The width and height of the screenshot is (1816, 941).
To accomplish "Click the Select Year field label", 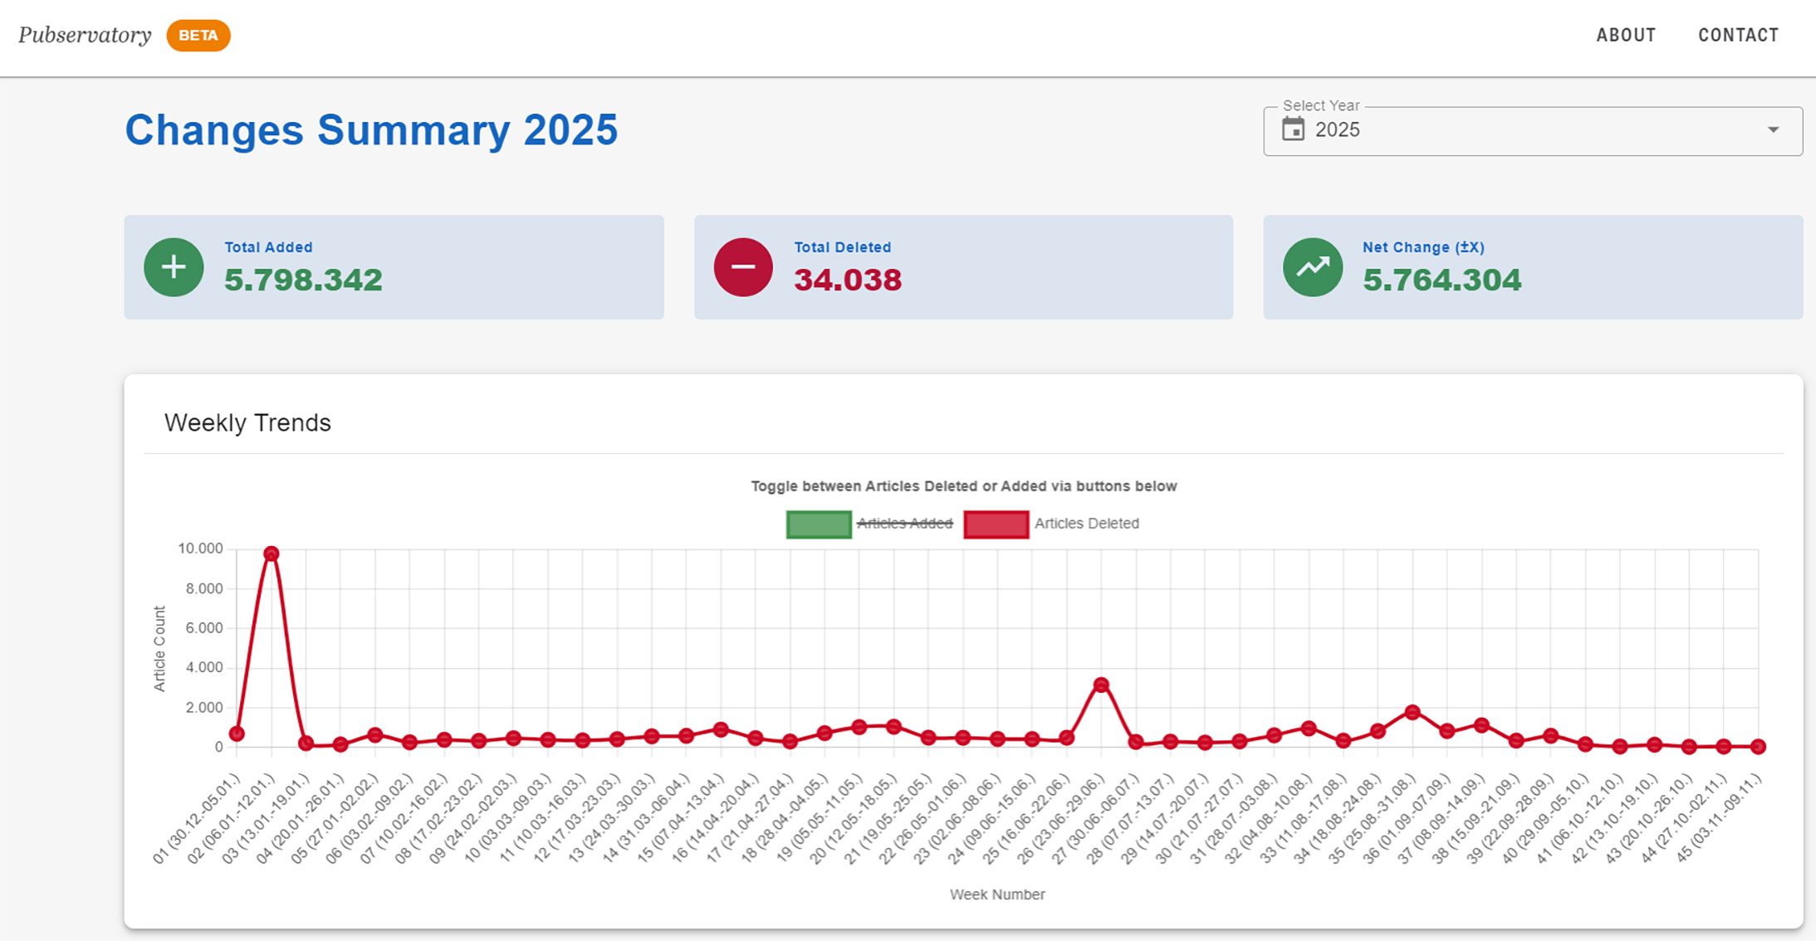I will pos(1320,105).
